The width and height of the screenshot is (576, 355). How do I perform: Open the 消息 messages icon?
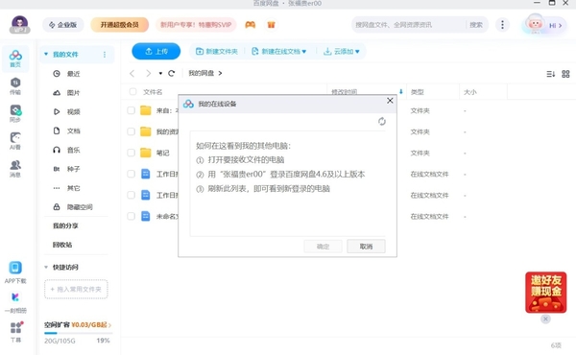pyautogui.click(x=15, y=169)
